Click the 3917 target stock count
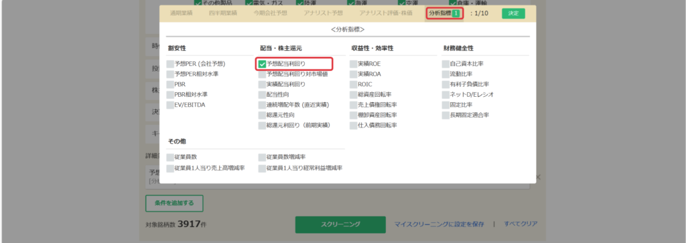Viewport: 686px width, 243px height. coord(190,224)
